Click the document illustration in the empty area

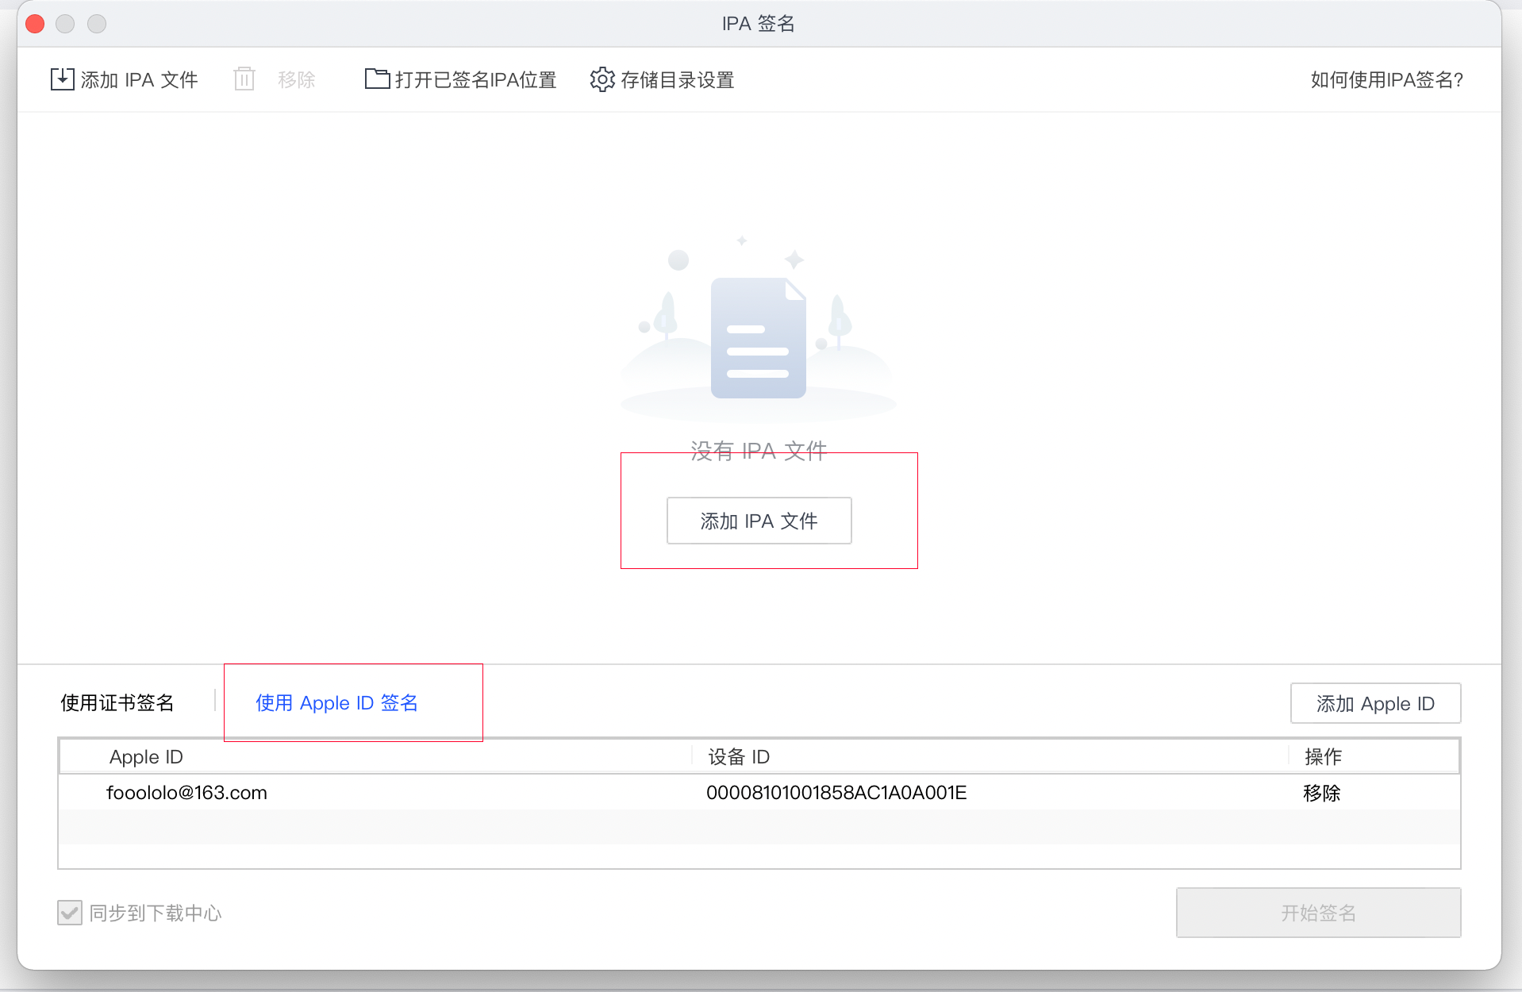pos(759,337)
